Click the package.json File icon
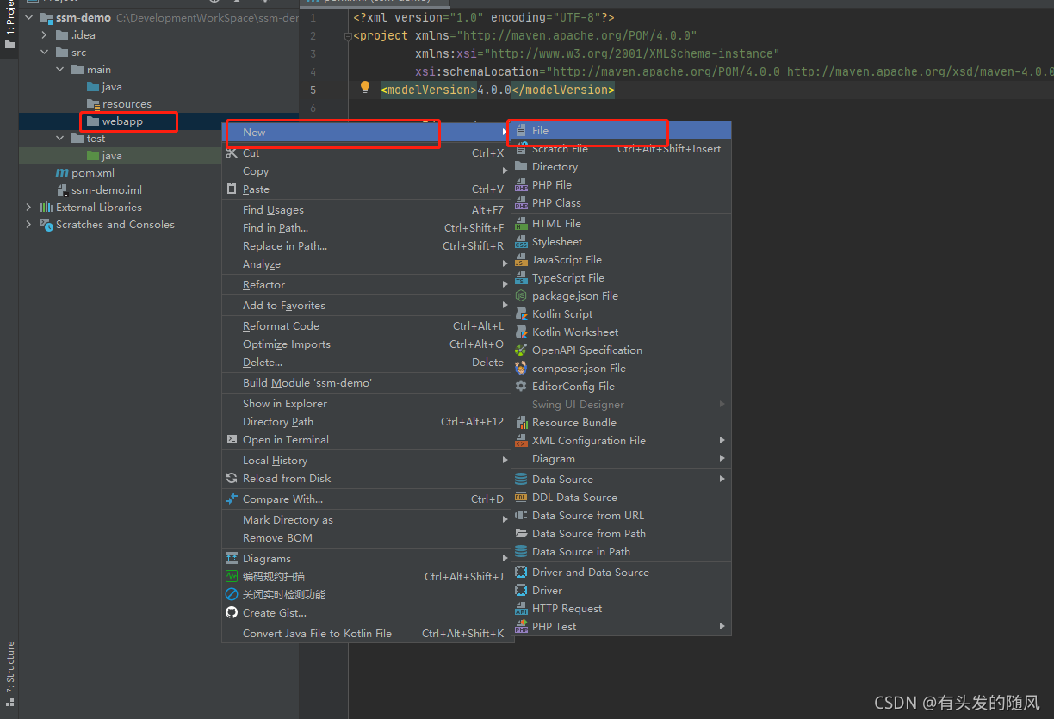Image resolution: width=1054 pixels, height=719 pixels. click(521, 296)
